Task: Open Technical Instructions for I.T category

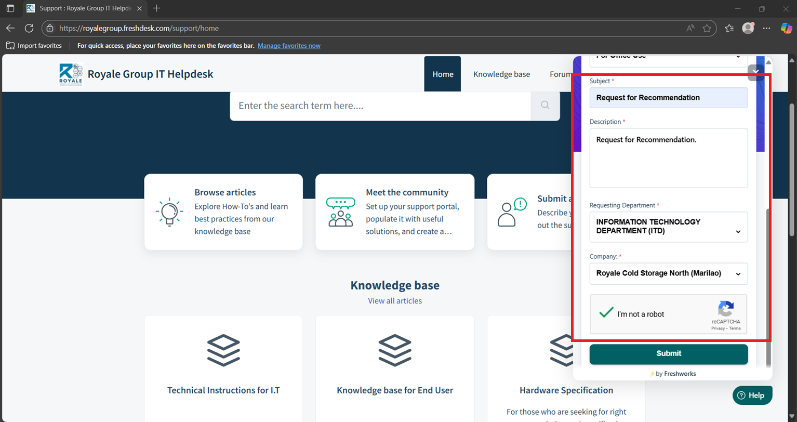Action: click(223, 390)
